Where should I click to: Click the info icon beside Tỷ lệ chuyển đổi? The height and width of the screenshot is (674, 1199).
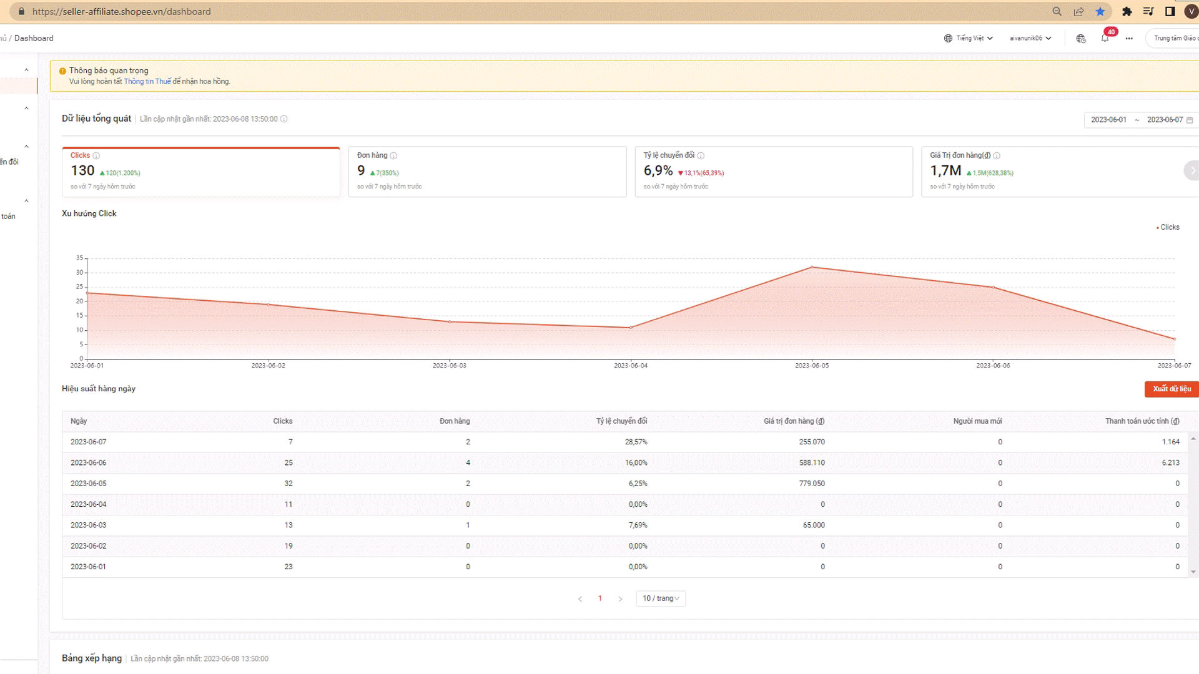tap(701, 156)
